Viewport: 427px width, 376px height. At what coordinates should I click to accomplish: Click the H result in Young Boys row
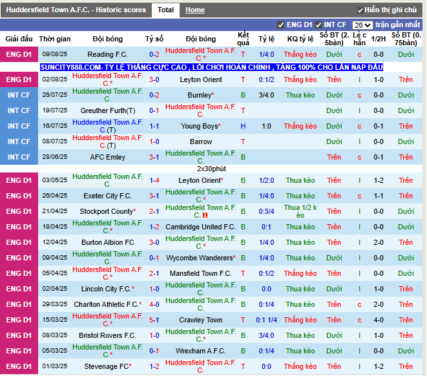tap(243, 127)
